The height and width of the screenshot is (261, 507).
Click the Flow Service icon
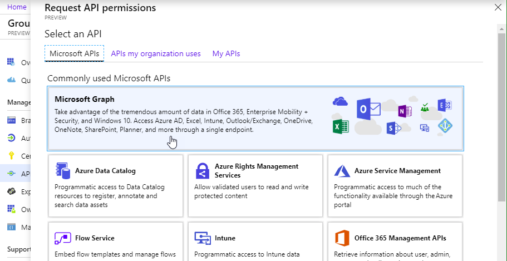[62, 238]
